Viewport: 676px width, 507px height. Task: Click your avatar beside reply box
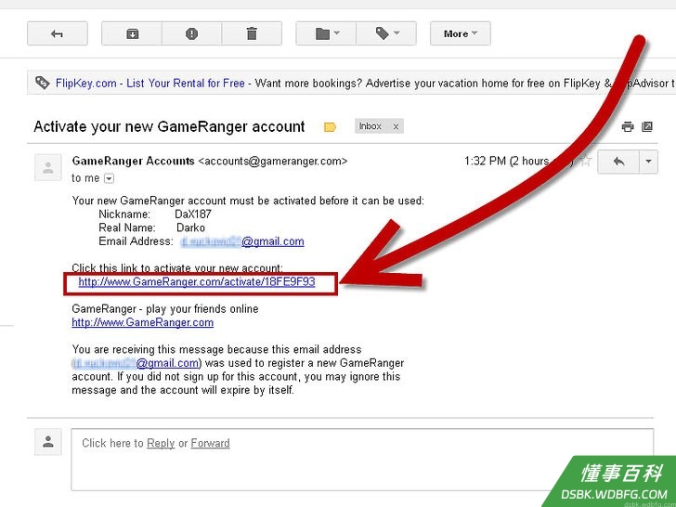(x=48, y=442)
